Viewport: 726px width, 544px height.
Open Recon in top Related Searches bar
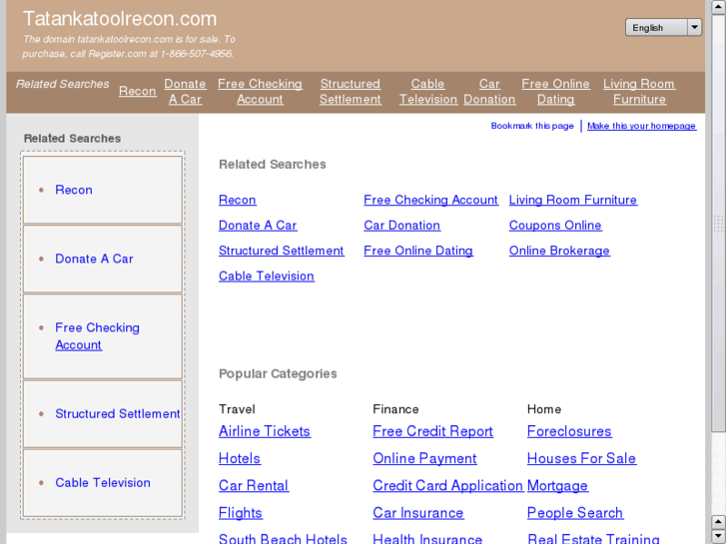[x=137, y=91]
